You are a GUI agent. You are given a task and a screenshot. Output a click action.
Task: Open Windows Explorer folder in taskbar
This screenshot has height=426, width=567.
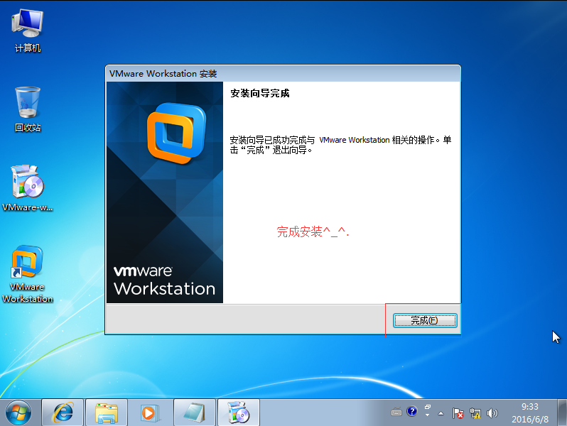pyautogui.click(x=107, y=412)
